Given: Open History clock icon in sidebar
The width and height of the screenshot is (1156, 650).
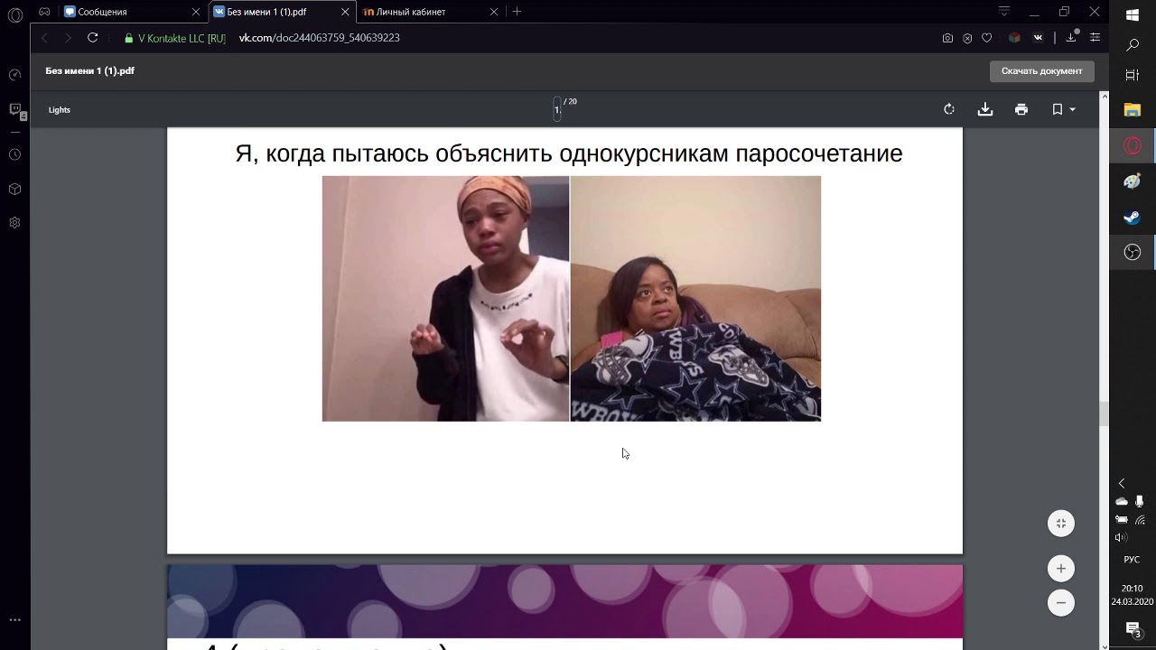Looking at the screenshot, I should [14, 154].
